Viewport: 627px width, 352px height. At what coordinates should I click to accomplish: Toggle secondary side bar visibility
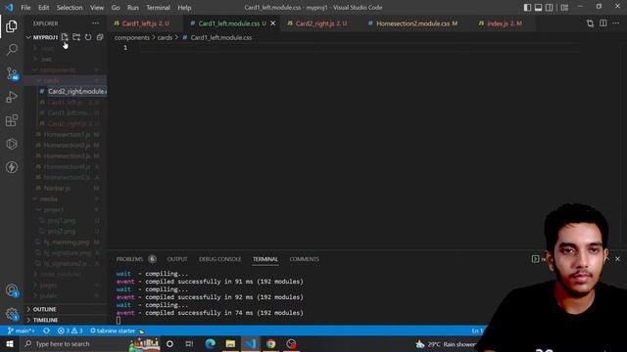(x=550, y=7)
